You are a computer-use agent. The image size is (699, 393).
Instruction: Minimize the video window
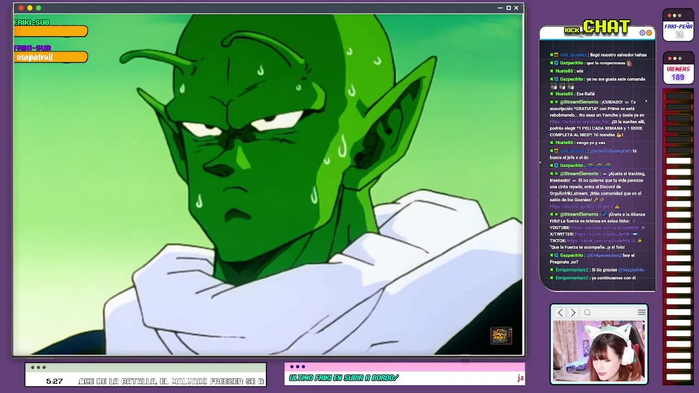pos(500,8)
